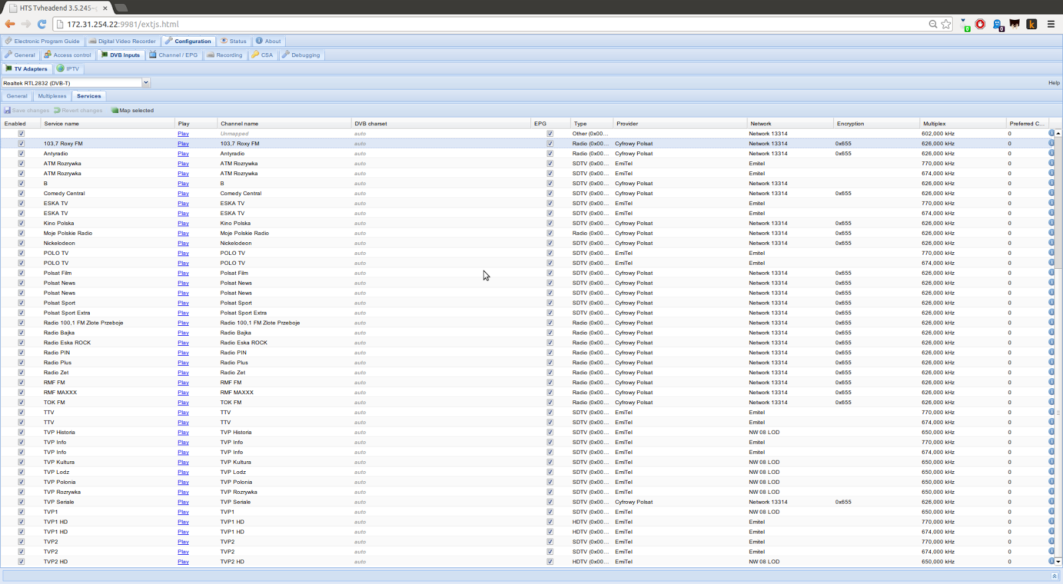Open service info icon for Radio Bajka

[1051, 332]
